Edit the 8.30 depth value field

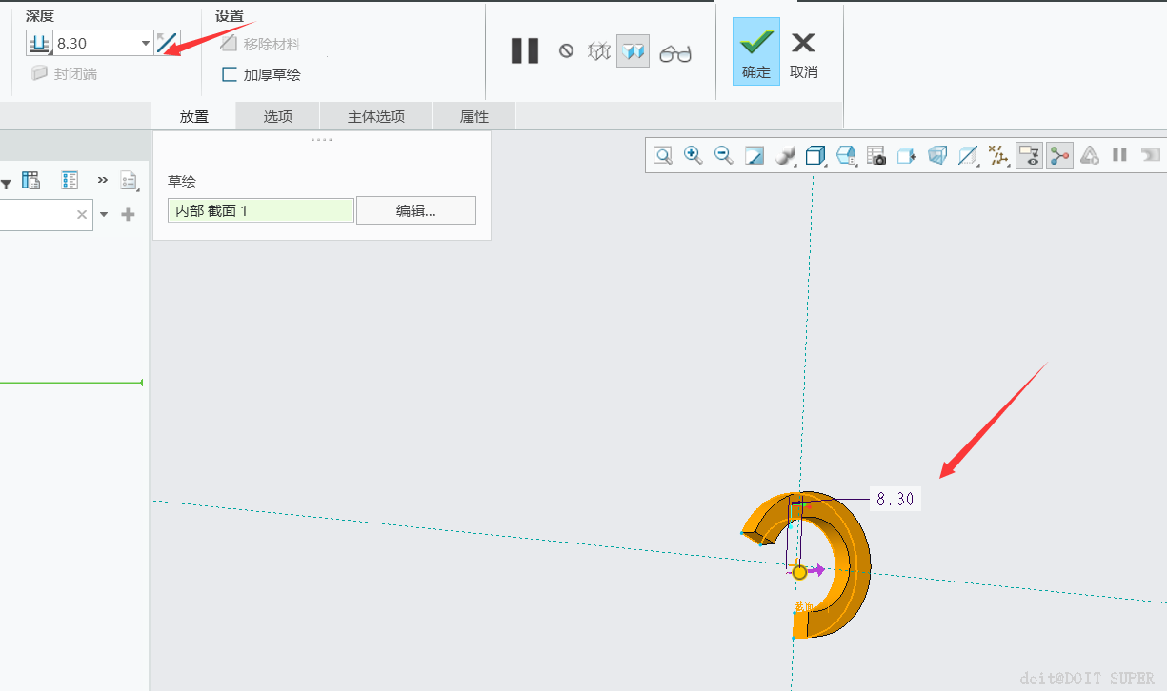(95, 43)
